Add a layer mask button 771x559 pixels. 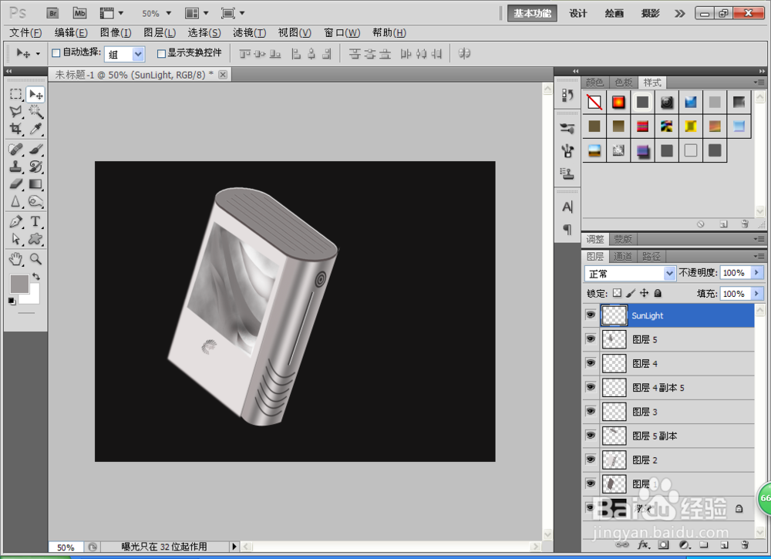coord(663,545)
